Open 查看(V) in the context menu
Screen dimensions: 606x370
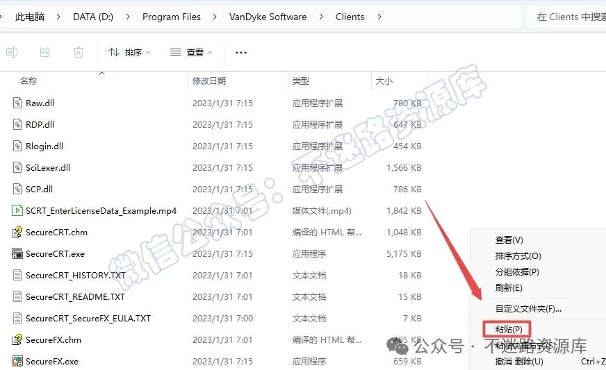point(509,240)
